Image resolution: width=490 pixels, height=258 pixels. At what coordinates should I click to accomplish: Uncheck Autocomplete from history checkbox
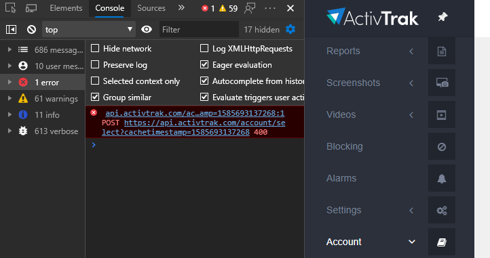click(x=204, y=81)
